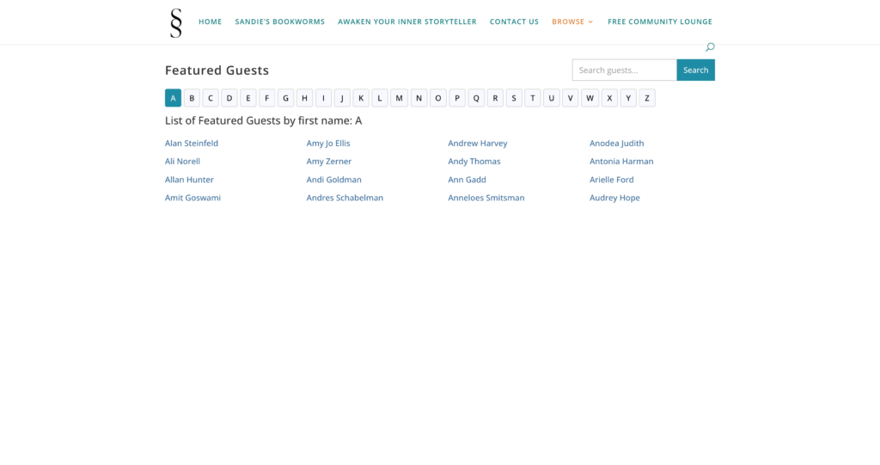Image resolution: width=880 pixels, height=465 pixels.
Task: Filter guests by letter R
Action: [x=495, y=98]
